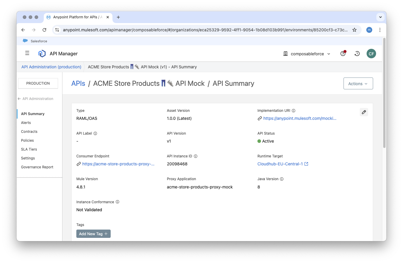Click the Java Version value 8
This screenshot has width=403, height=263.
click(259, 187)
